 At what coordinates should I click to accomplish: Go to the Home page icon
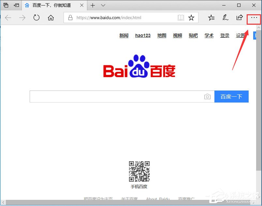point(51,18)
